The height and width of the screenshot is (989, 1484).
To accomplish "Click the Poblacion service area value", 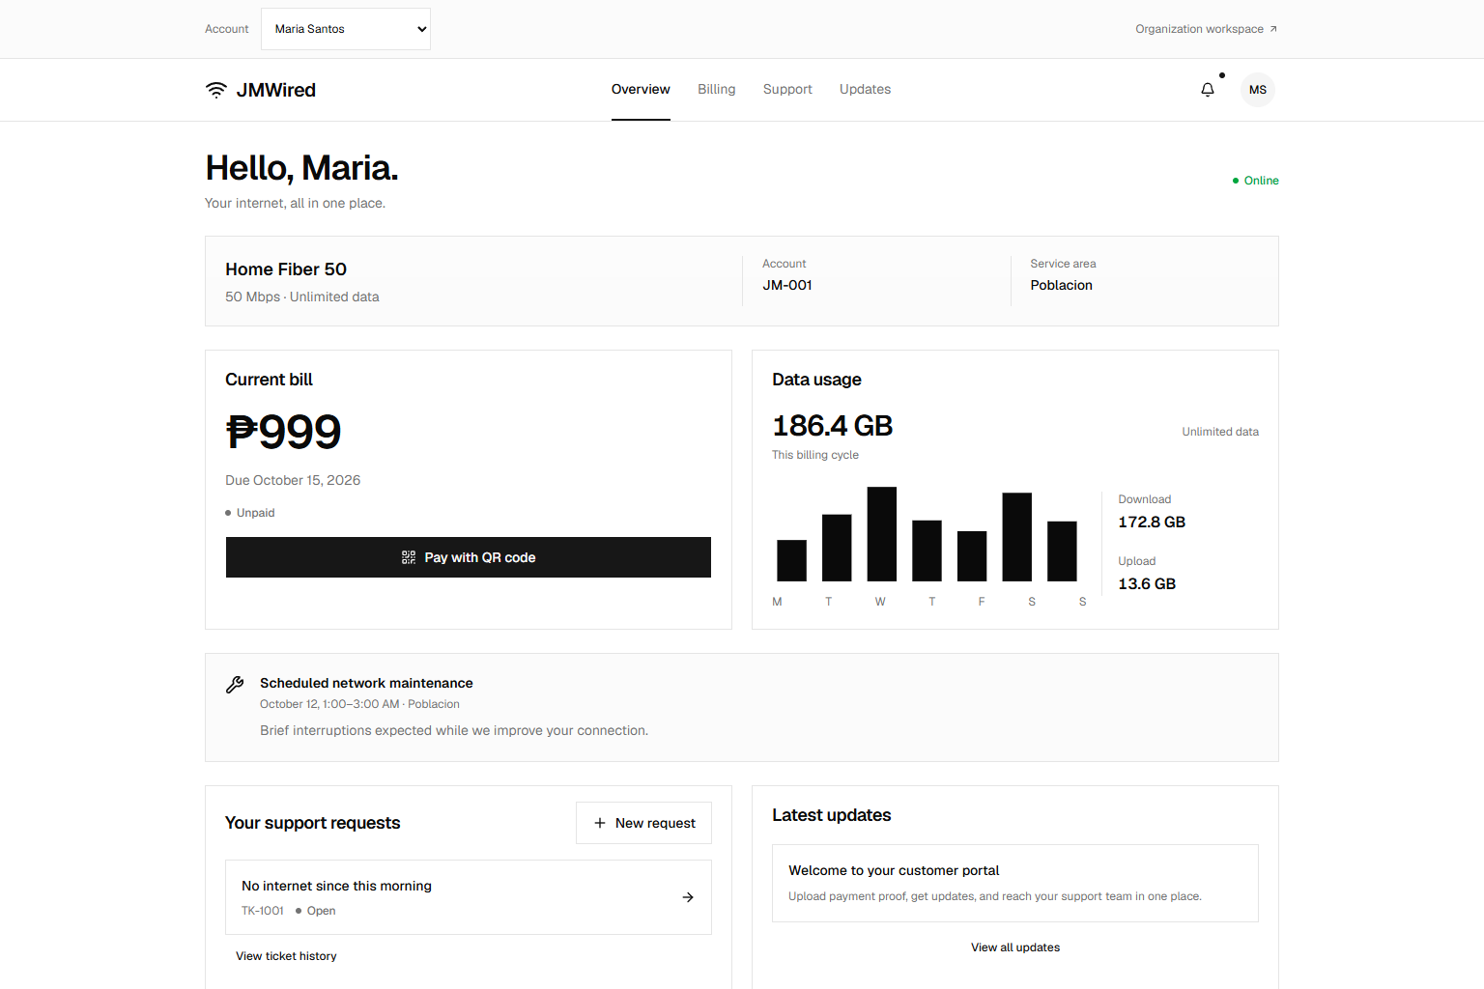I will tap(1062, 285).
